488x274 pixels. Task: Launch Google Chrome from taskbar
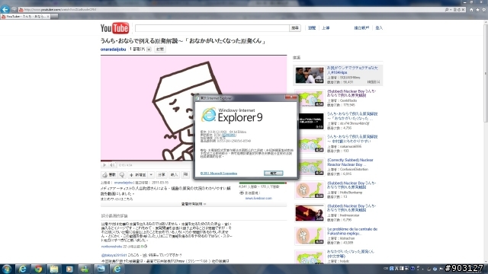point(38,269)
